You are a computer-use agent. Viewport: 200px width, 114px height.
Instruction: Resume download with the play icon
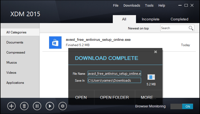[50, 106]
